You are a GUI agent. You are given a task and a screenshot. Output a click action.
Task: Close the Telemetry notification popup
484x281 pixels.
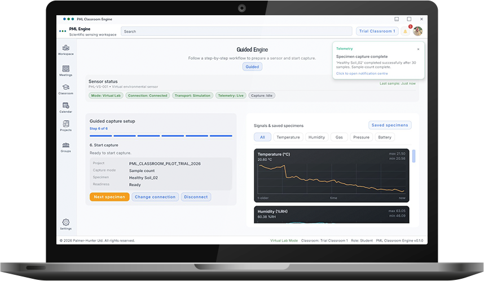[x=418, y=50]
